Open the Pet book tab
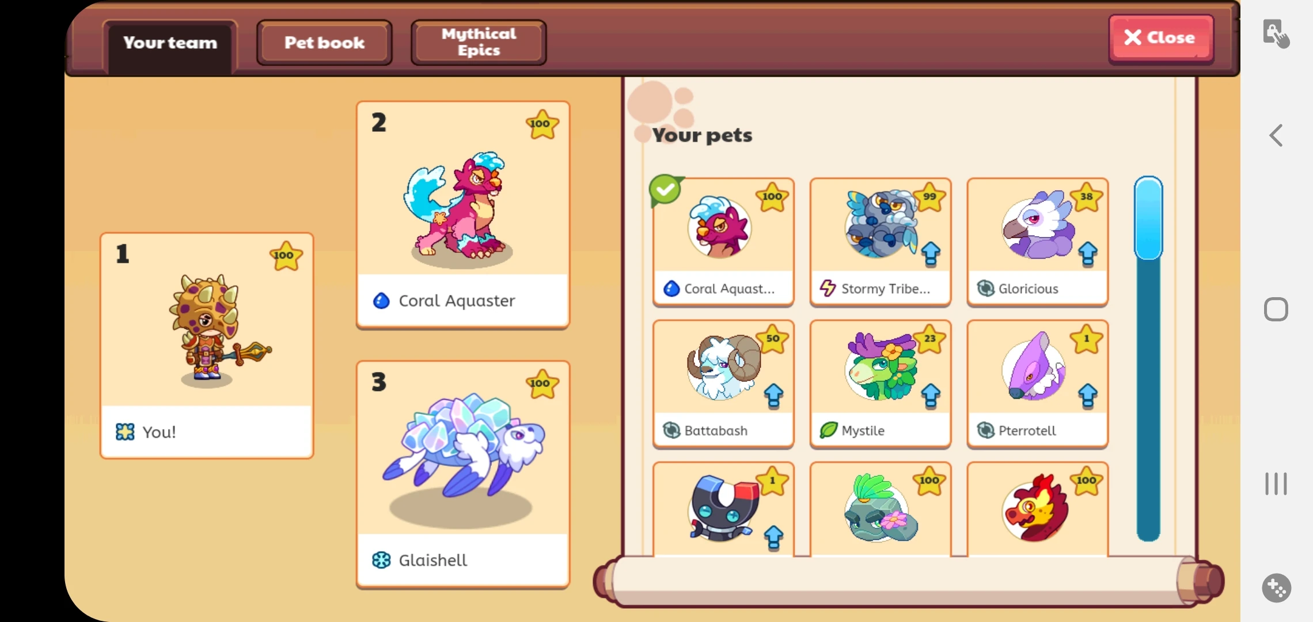 324,43
